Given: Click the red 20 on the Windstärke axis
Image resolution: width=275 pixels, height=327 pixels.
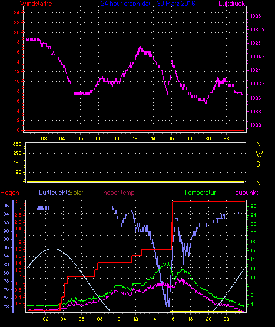Looking at the screenshot, I should click(17, 32).
